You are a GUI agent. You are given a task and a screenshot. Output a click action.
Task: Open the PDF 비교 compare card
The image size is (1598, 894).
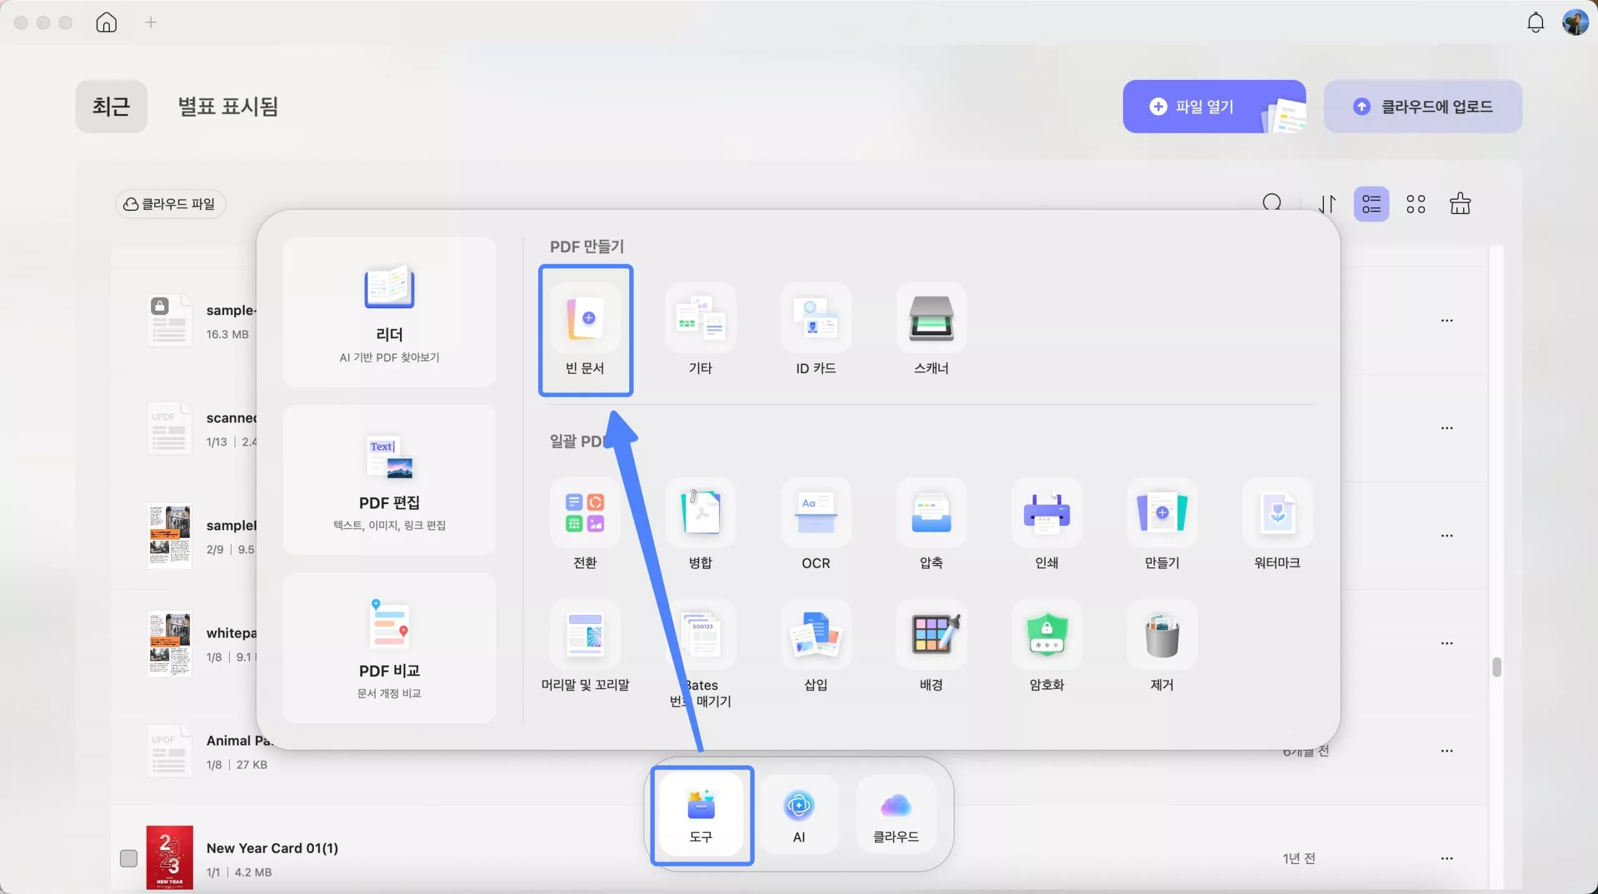pos(390,648)
